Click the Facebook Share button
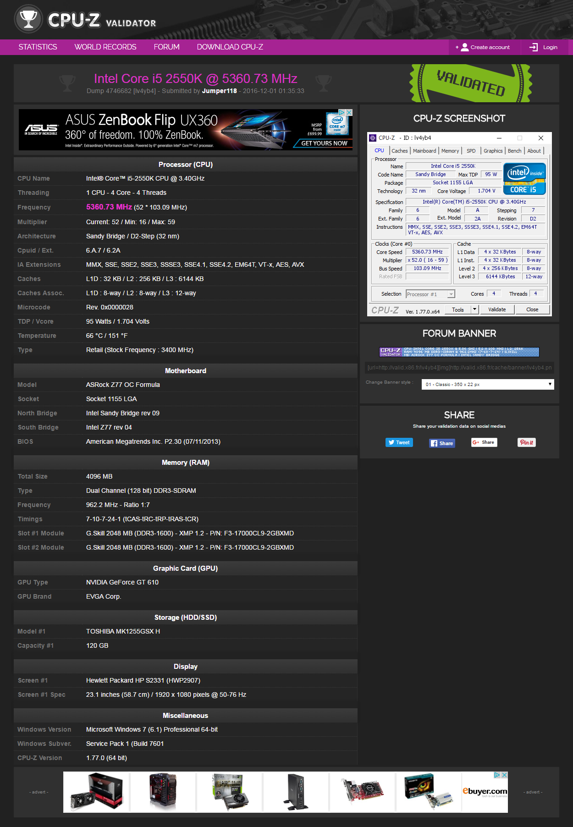This screenshot has width=573, height=827. [442, 443]
